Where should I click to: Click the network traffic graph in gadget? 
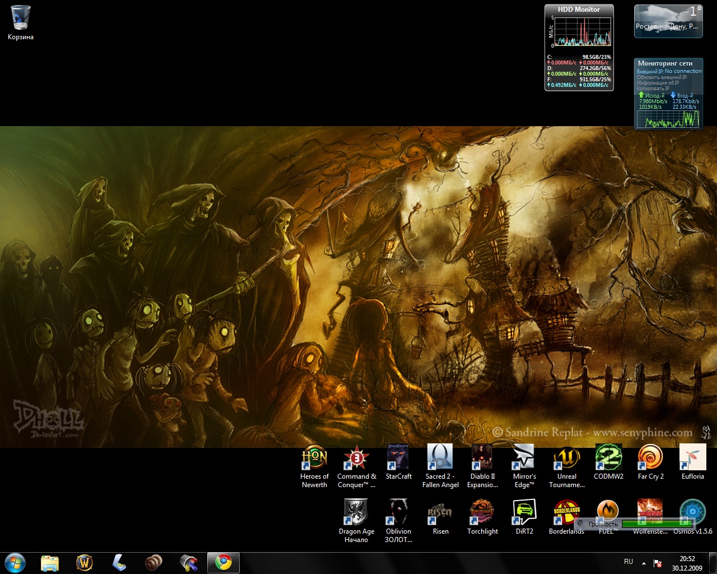668,119
